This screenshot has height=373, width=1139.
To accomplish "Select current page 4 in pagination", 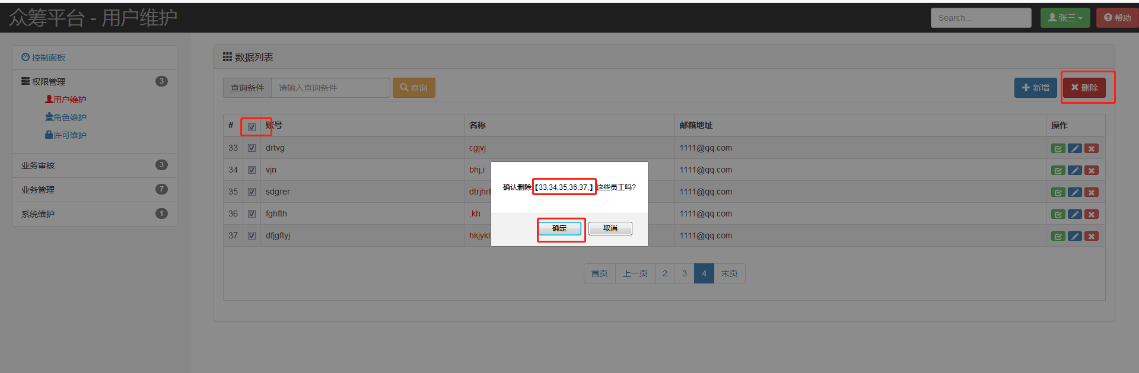I will tap(704, 273).
